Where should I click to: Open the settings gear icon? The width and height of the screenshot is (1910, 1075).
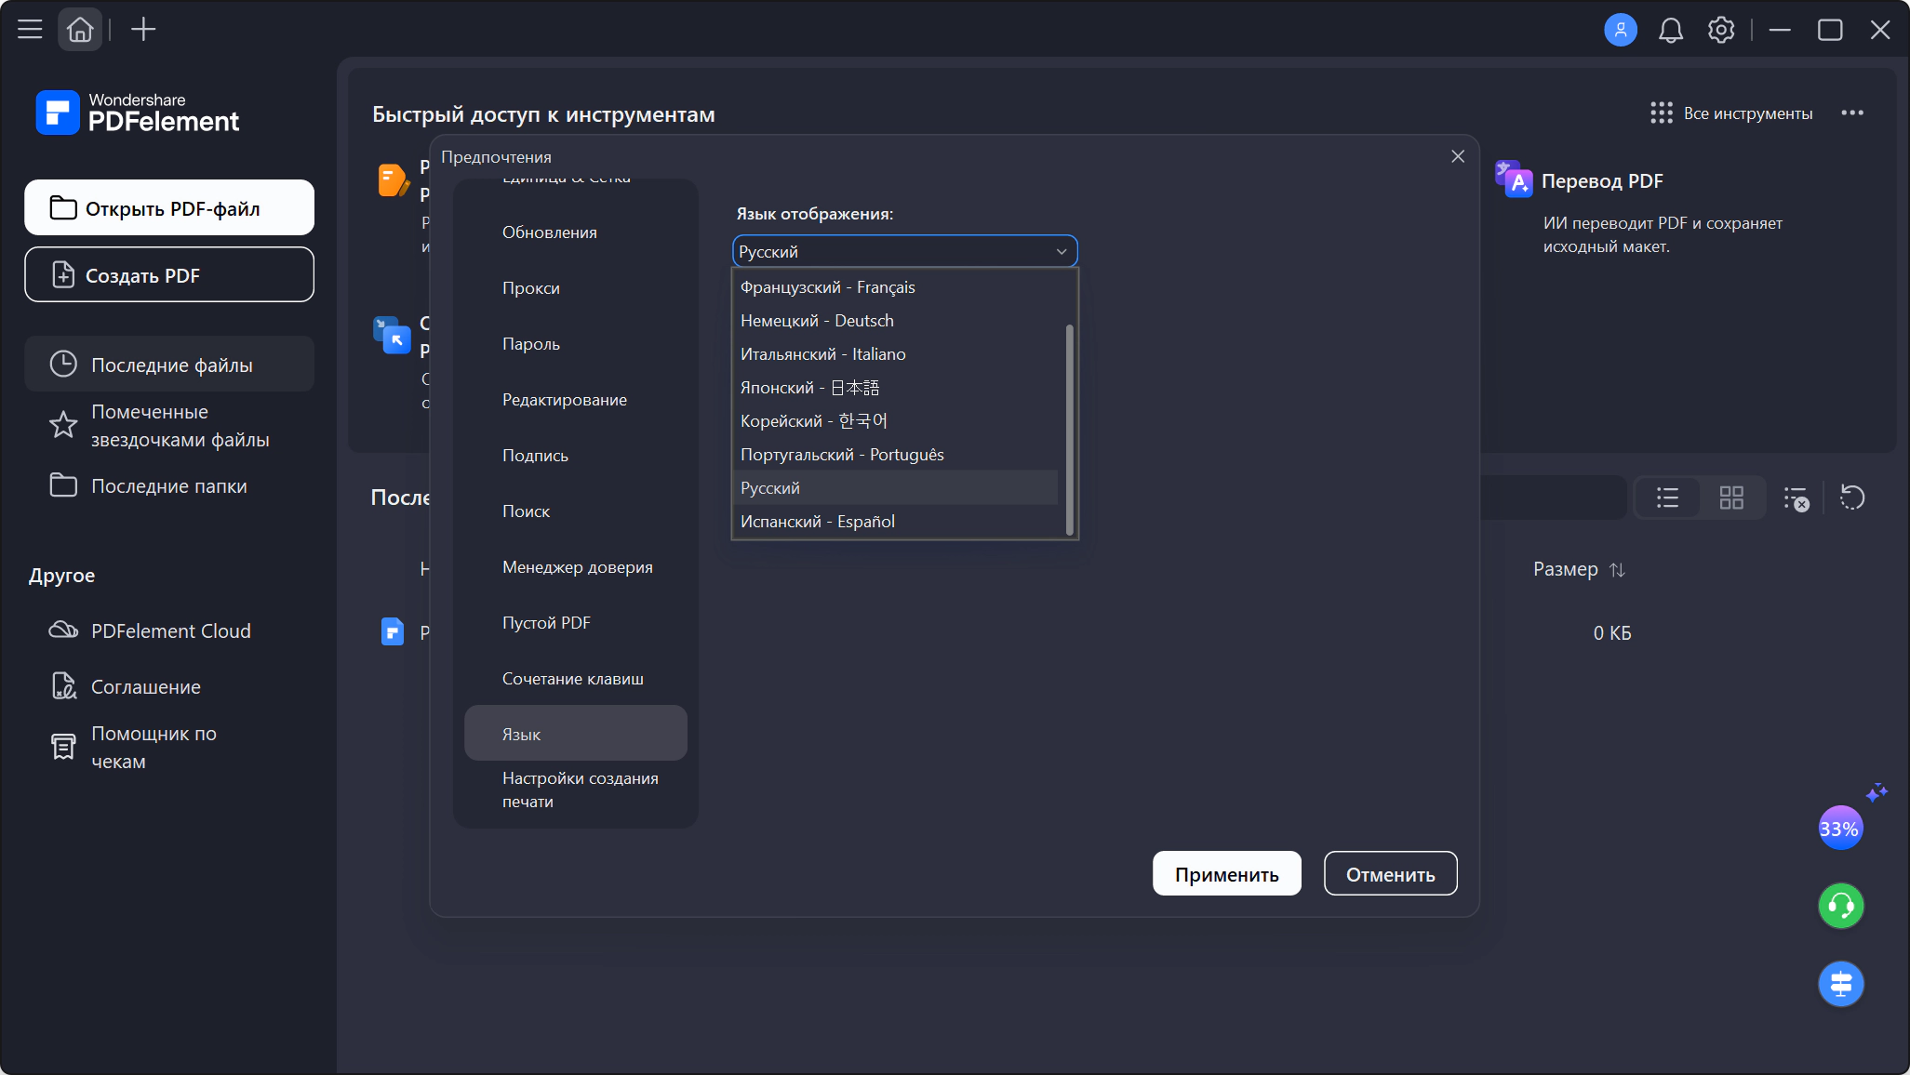tap(1721, 30)
